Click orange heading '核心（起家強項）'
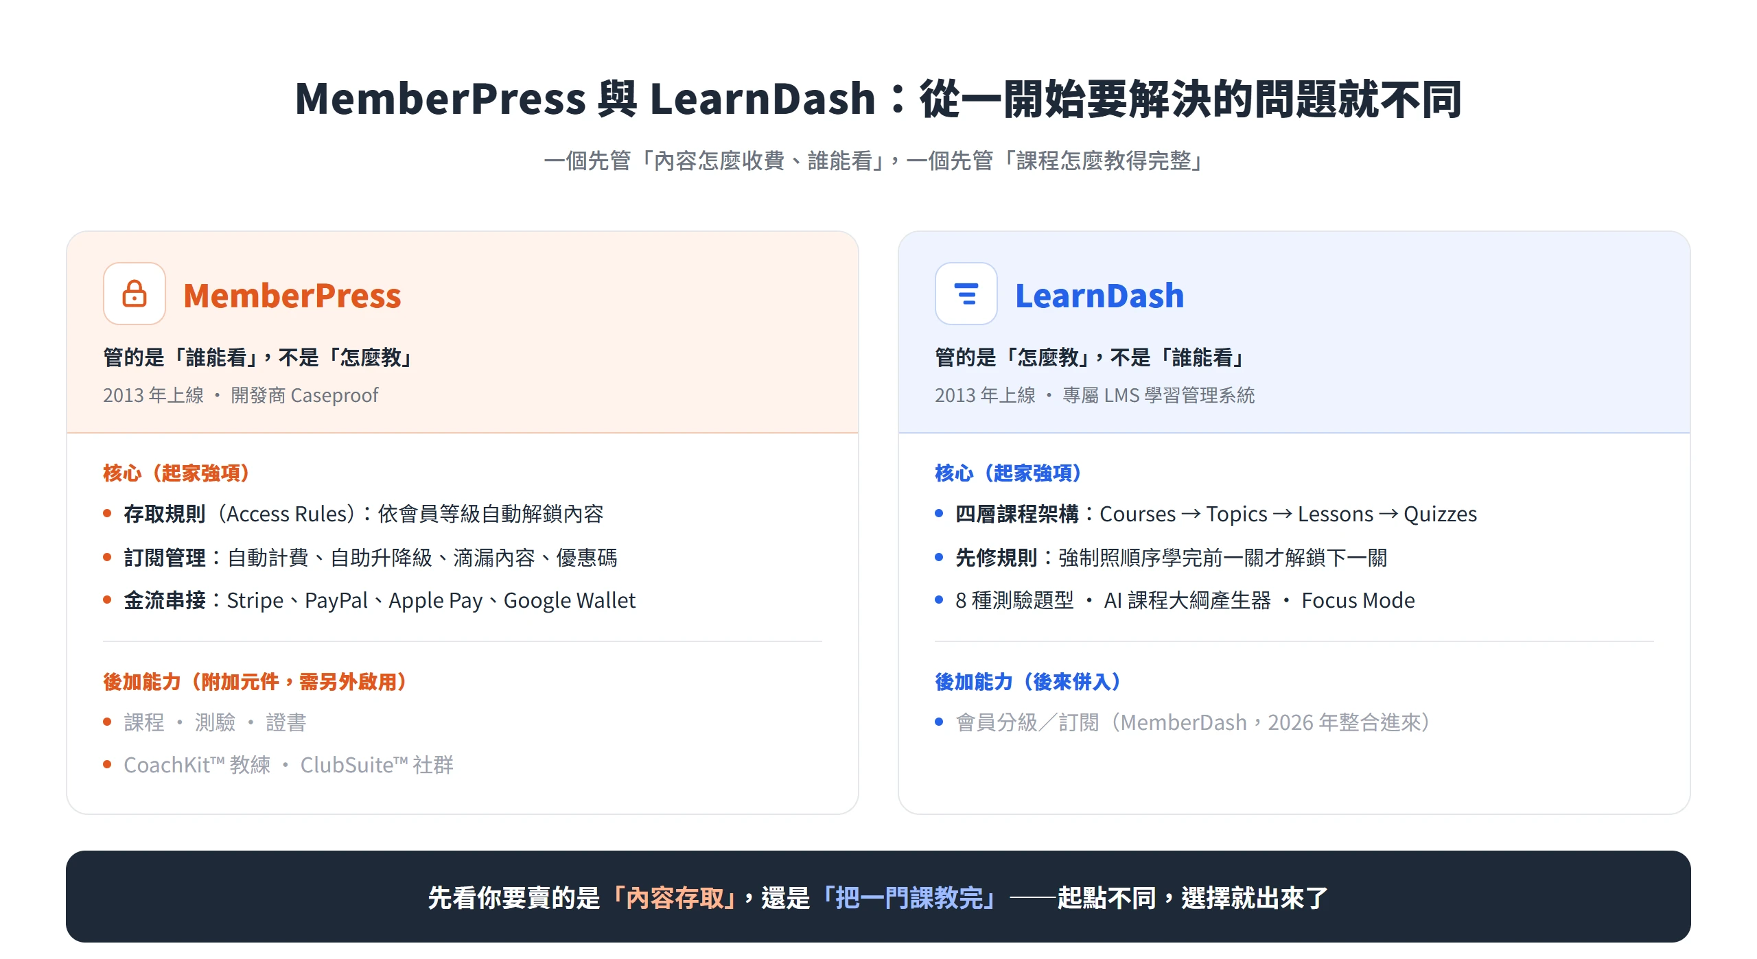The height and width of the screenshot is (959, 1757). [177, 473]
